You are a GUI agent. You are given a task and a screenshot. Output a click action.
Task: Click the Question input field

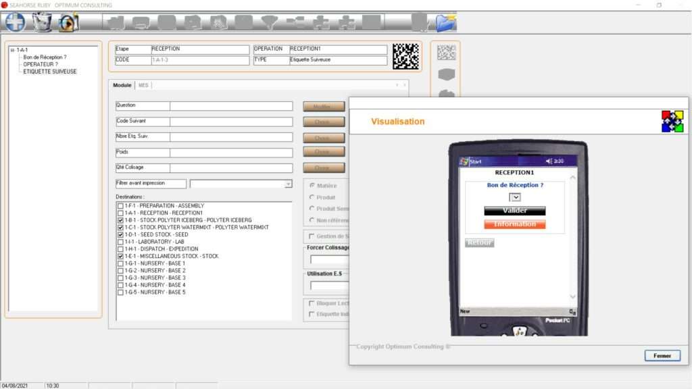pyautogui.click(x=230, y=106)
